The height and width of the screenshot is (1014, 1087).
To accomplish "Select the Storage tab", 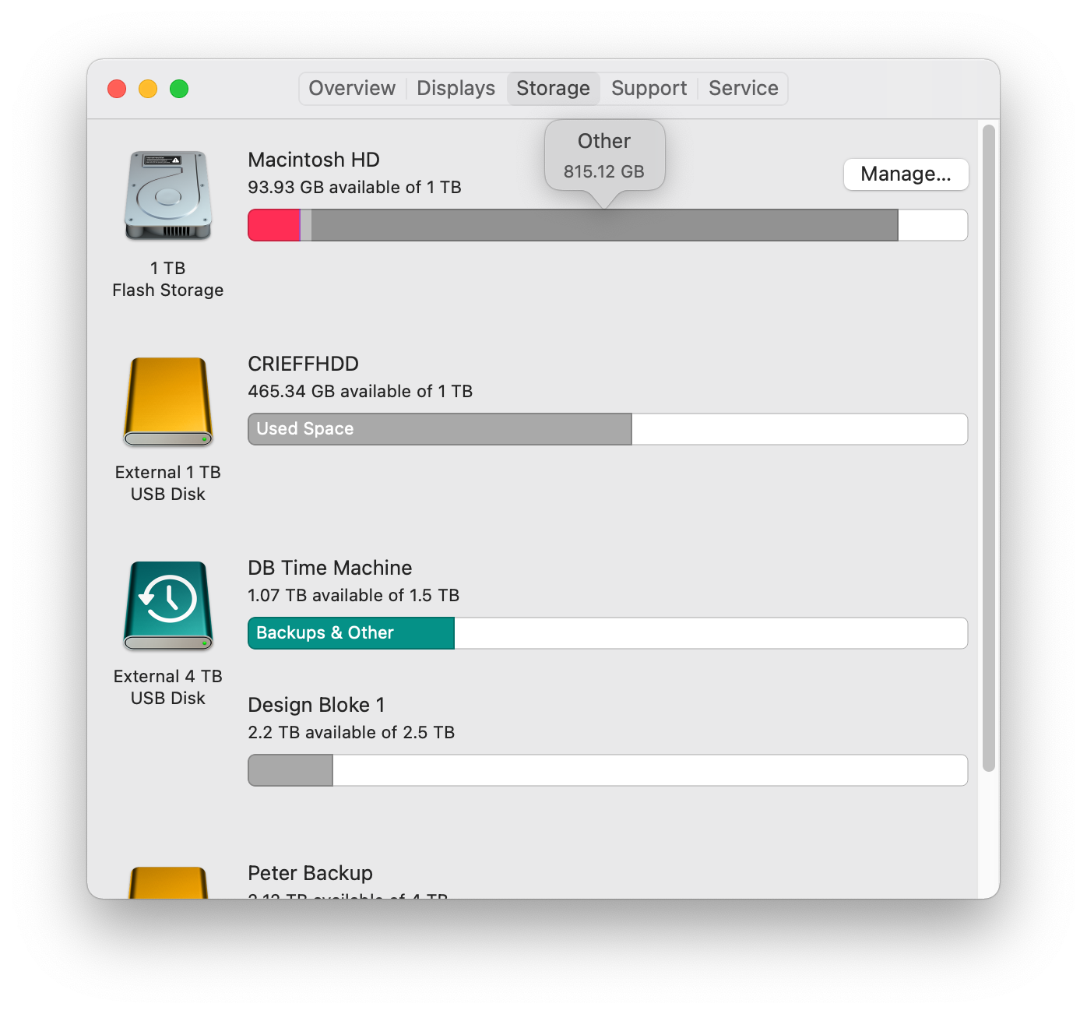I will tap(554, 88).
